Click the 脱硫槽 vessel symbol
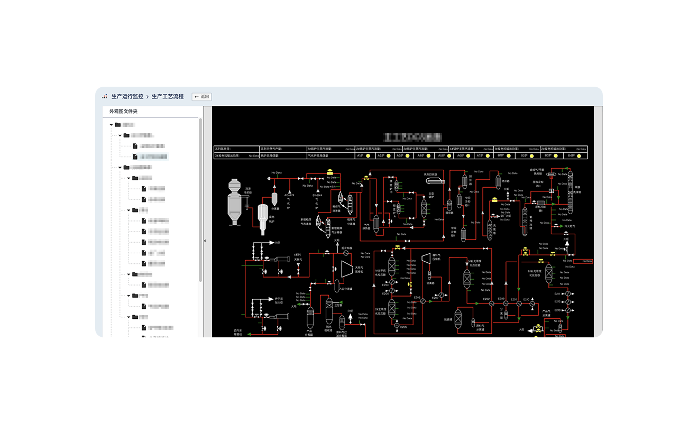The height and width of the screenshot is (423, 698). [458, 319]
